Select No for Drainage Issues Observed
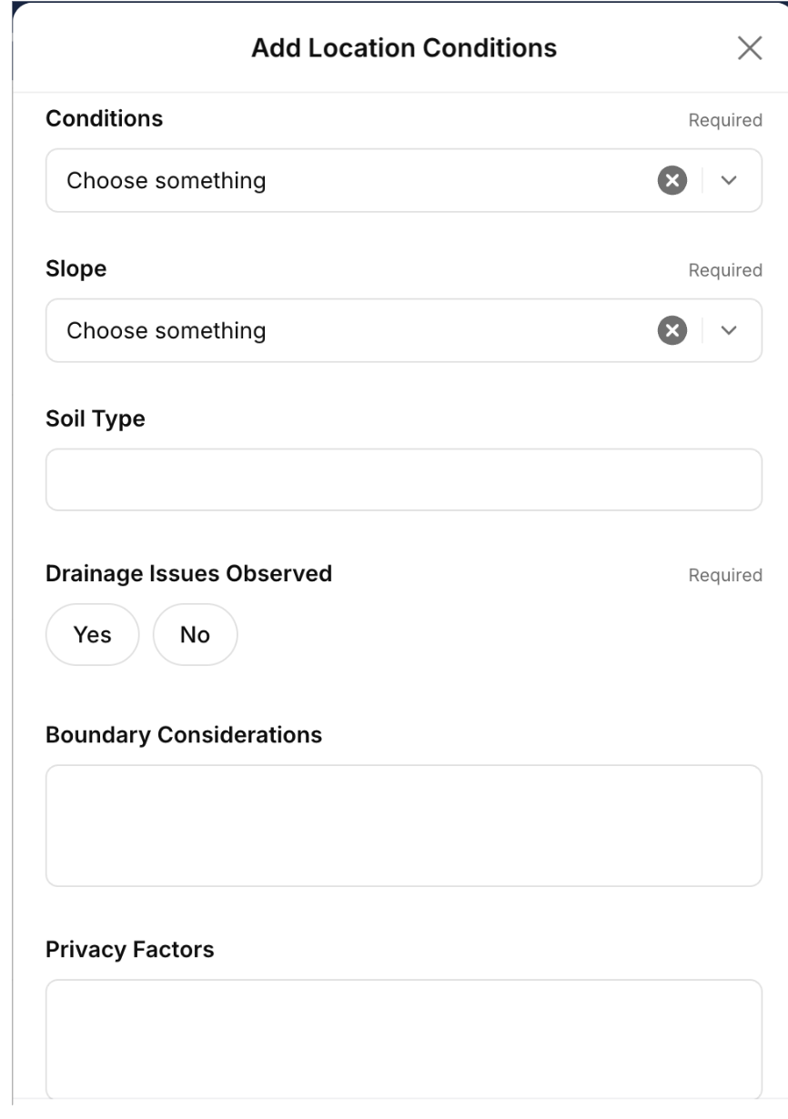 (x=195, y=635)
